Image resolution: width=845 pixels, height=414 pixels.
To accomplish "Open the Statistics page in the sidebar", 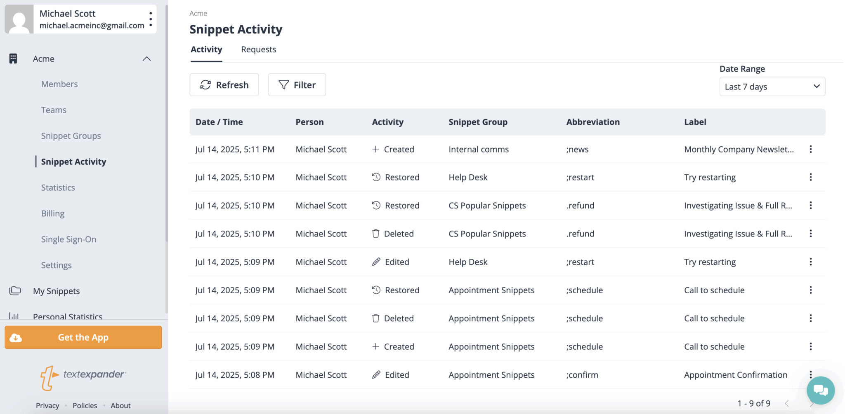I will (58, 187).
